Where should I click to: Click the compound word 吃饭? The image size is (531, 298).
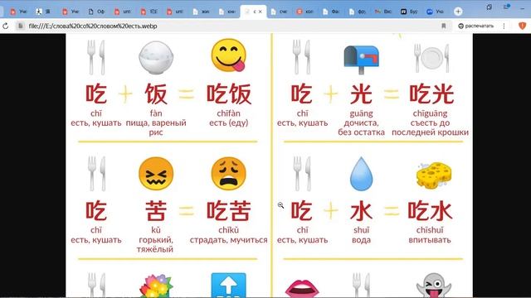click(x=229, y=94)
